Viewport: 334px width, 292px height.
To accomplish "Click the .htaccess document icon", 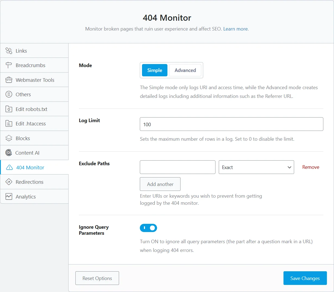I will tap(9, 124).
